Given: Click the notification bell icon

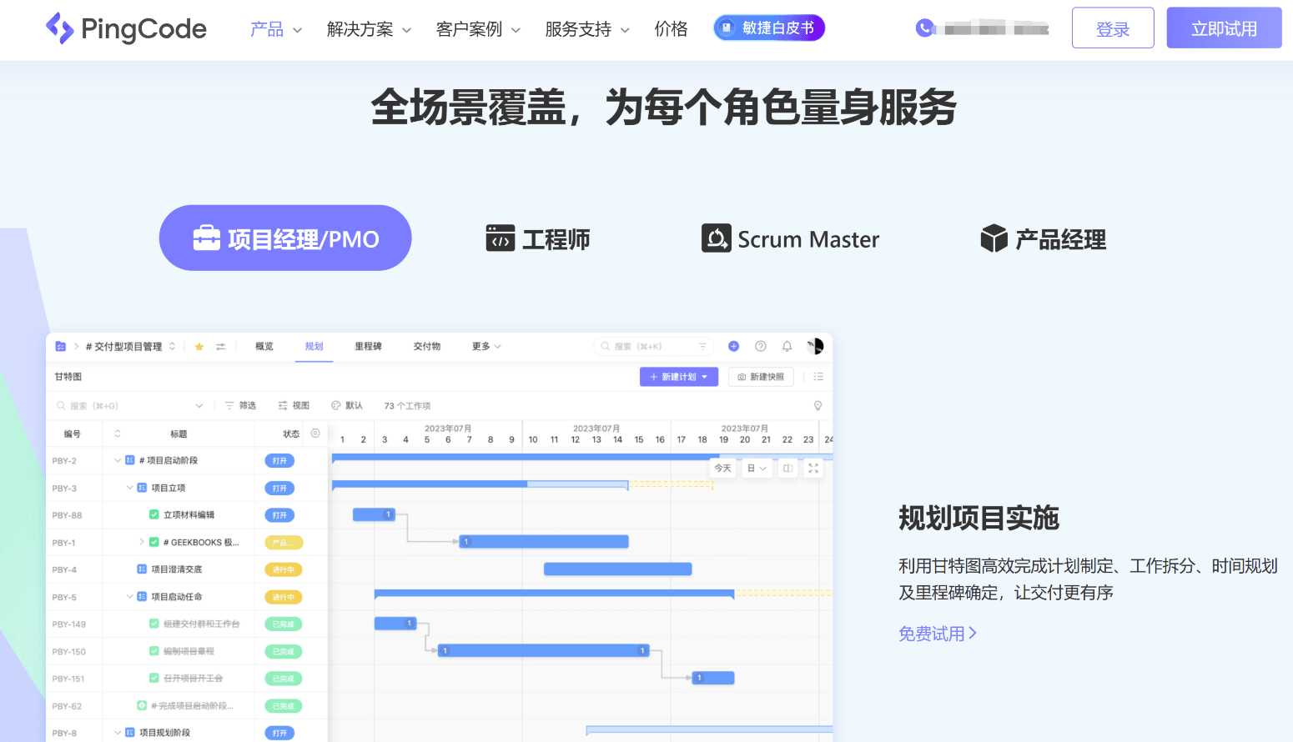Looking at the screenshot, I should point(787,346).
